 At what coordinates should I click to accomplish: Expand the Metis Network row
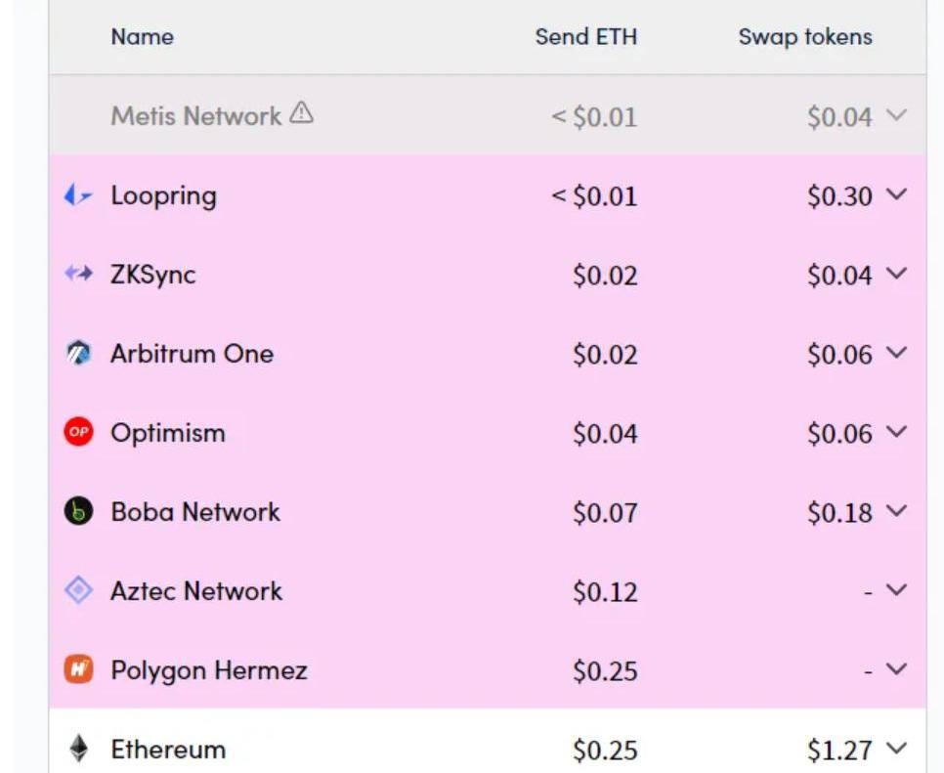pyautogui.click(x=896, y=116)
